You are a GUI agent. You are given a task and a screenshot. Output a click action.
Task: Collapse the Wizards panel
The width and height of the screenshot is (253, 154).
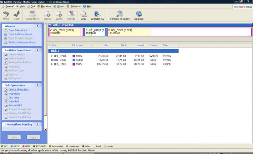coord(37,26)
